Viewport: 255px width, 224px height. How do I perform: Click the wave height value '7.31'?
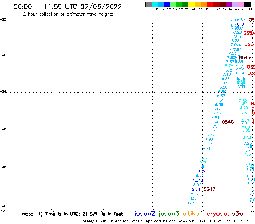click(x=220, y=100)
